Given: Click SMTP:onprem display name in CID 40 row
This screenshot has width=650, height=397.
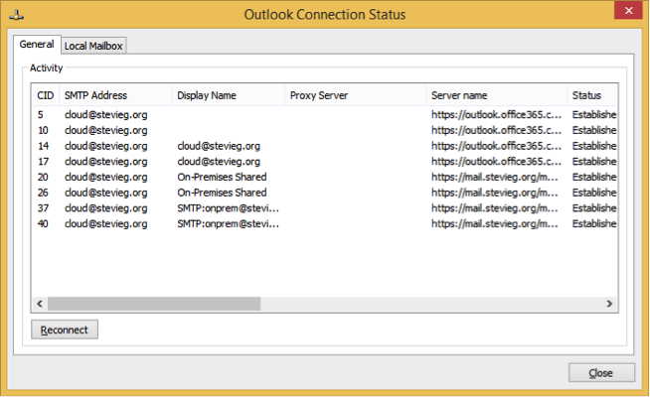Looking at the screenshot, I should tap(228, 223).
